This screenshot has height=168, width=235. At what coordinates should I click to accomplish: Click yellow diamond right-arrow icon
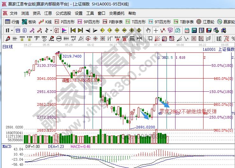point(110,31)
